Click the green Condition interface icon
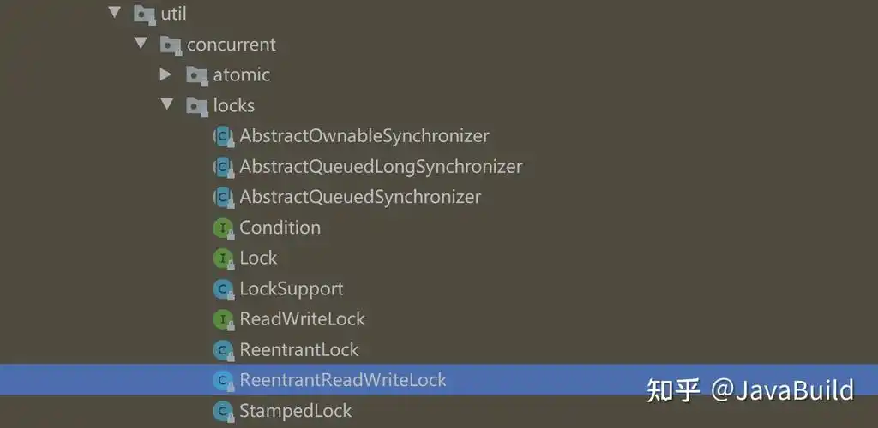This screenshot has height=428, width=878. 224,228
